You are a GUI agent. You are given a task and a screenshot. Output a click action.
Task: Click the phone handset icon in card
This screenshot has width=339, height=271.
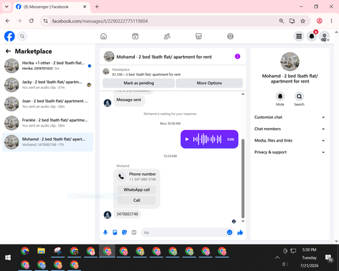(121, 176)
